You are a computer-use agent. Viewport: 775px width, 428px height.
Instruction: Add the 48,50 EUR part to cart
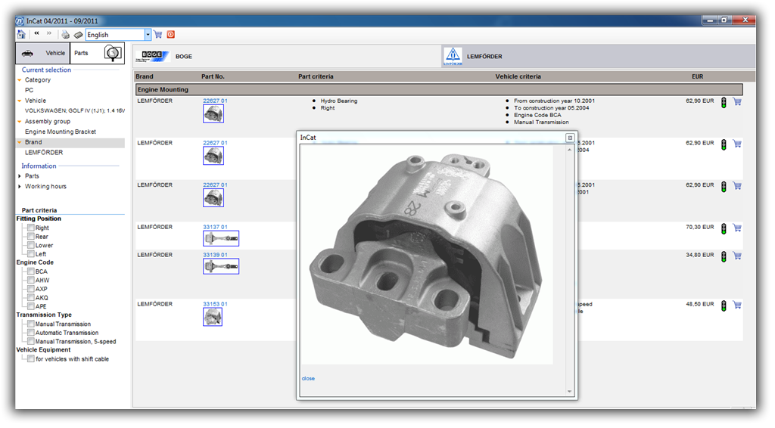click(x=737, y=305)
